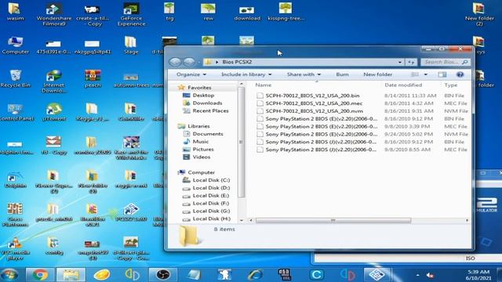Open Google Chrome from the taskbar

click(40, 275)
